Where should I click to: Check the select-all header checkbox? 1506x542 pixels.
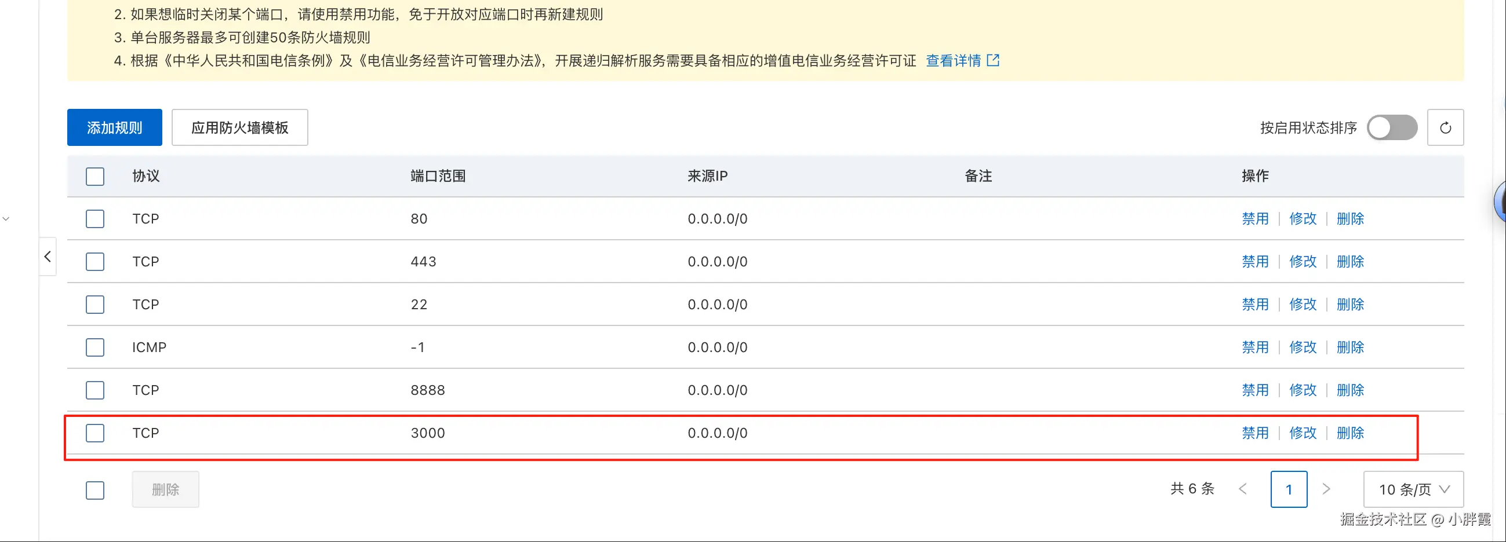(94, 177)
